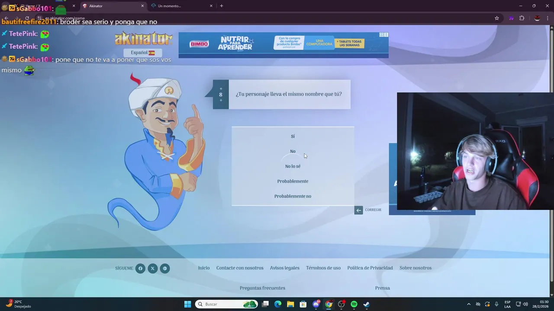Screen dimensions: 554x311
Task: Open the X (Twitter) follow icon
Action: (152, 268)
